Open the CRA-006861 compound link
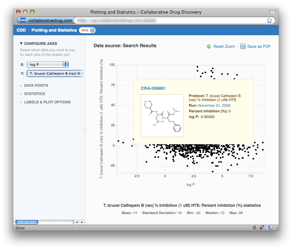The image size is (292, 249). click(153, 88)
